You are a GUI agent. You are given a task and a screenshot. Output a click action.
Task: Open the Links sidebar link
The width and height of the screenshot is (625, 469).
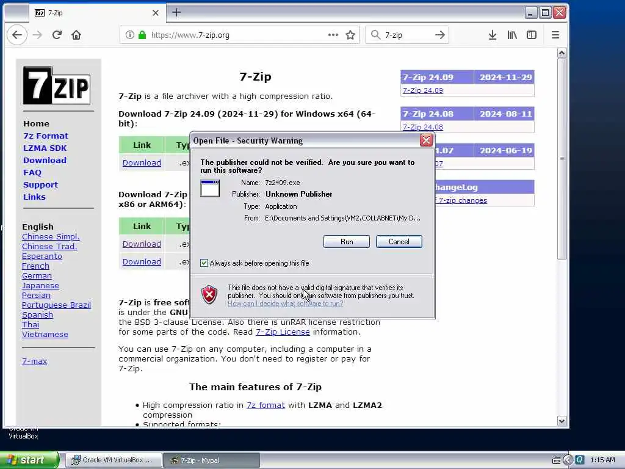coord(34,197)
